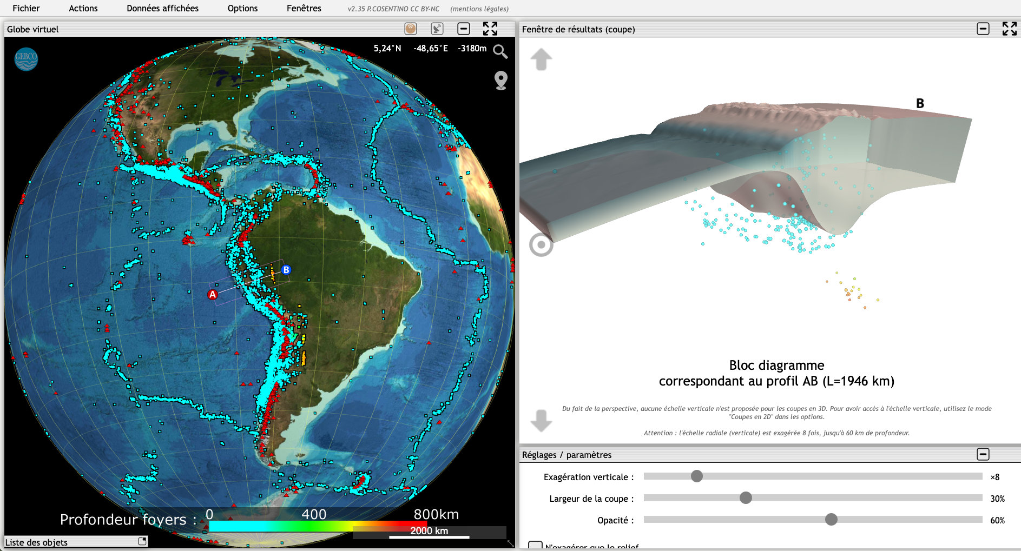Collapse the Réglages / paramètres panel
The image size is (1021, 551).
click(x=983, y=454)
